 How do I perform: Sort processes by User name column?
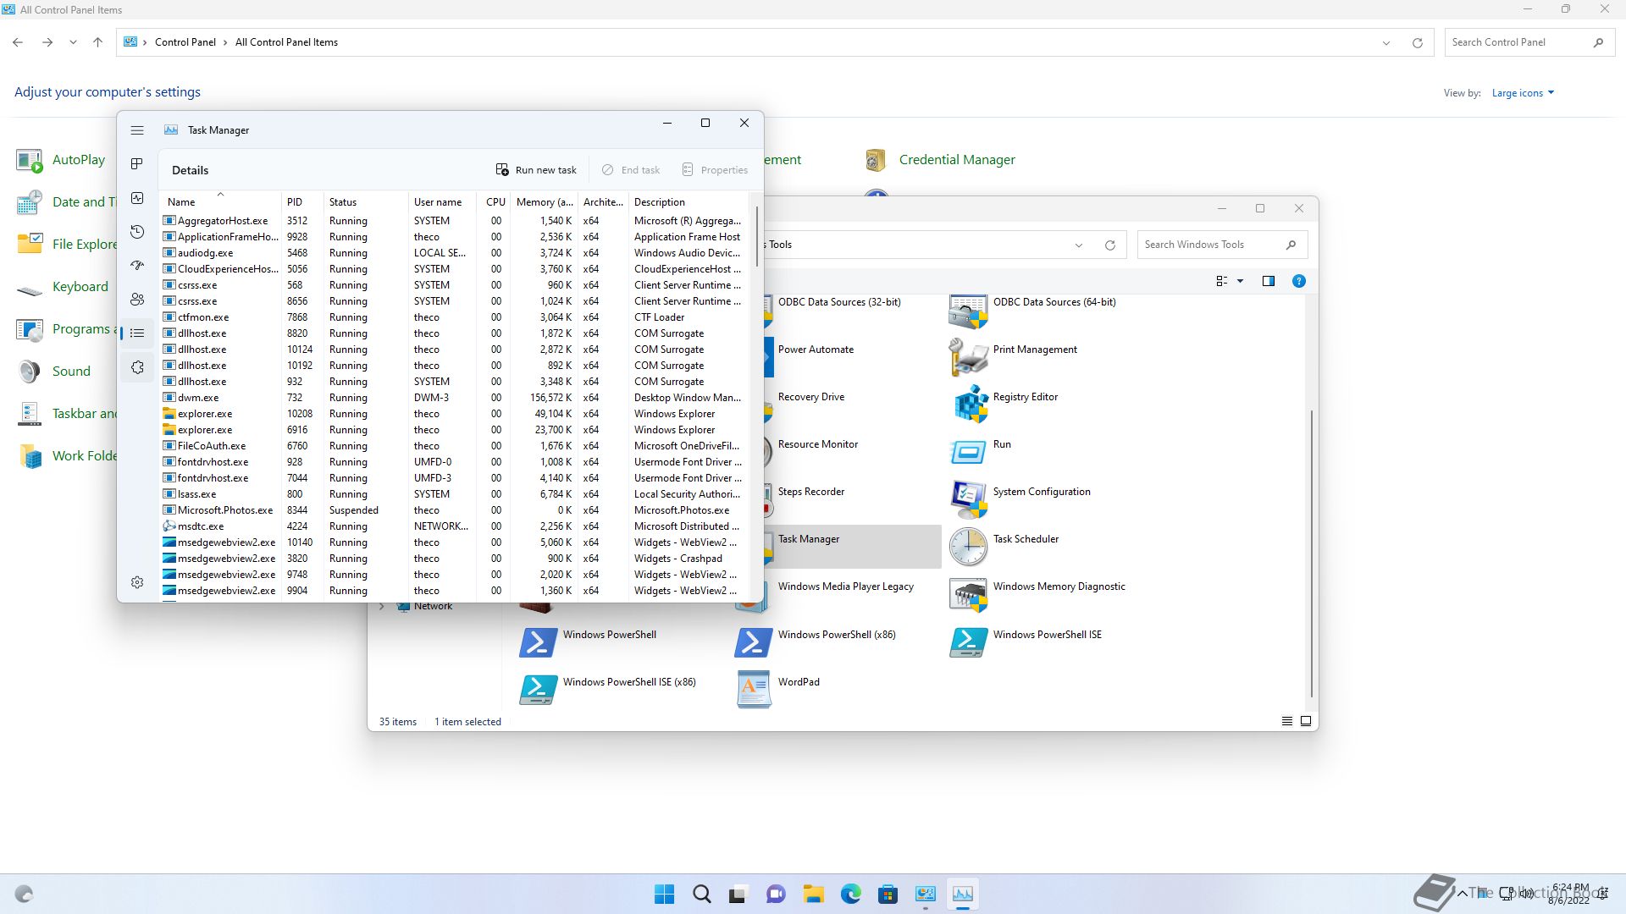click(442, 202)
